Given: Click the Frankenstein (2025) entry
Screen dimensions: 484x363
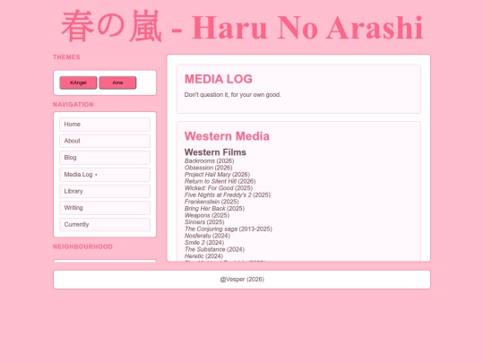Looking at the screenshot, I should tap(212, 202).
